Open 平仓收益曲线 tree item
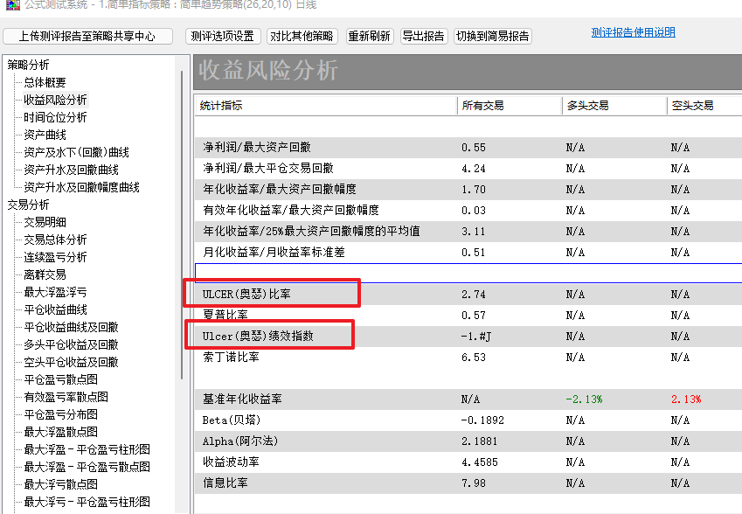The width and height of the screenshot is (742, 514). [55, 309]
